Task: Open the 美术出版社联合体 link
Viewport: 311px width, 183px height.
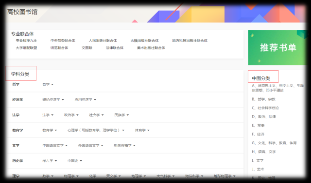Action: tap(151, 48)
